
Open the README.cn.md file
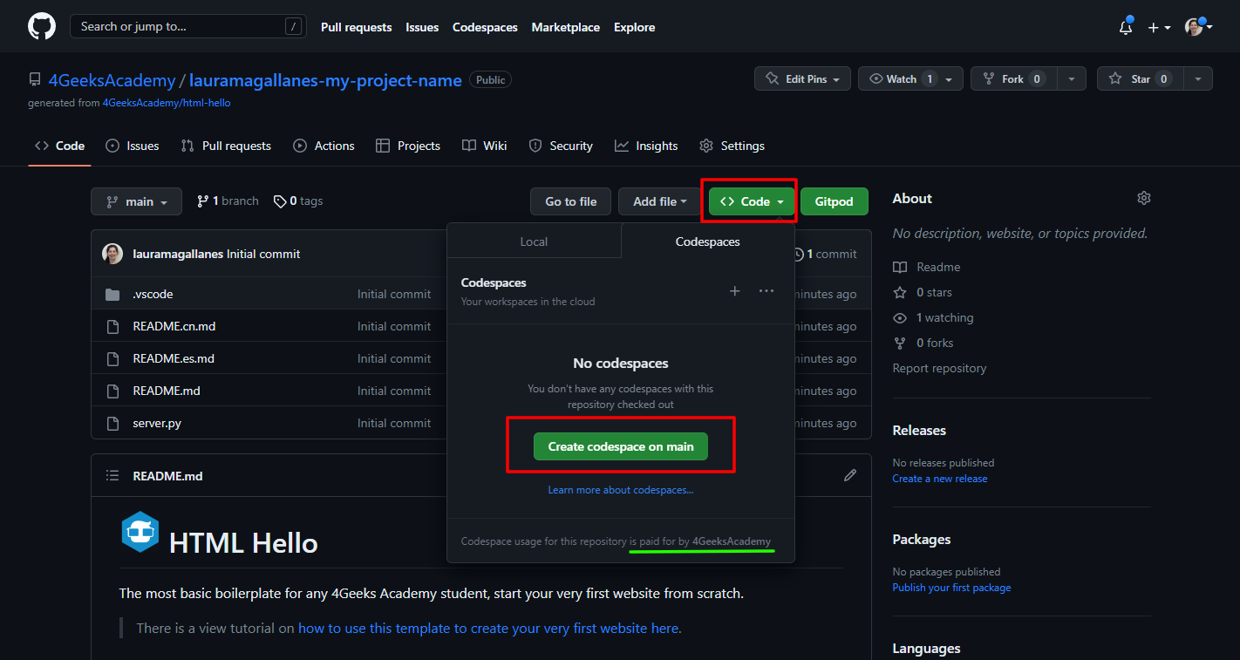174,326
